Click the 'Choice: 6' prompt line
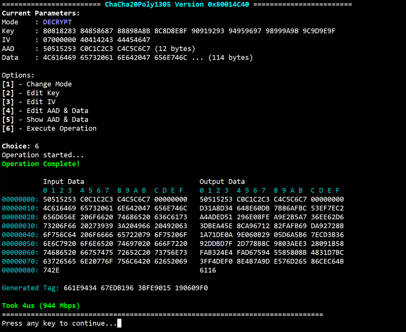 (20, 146)
